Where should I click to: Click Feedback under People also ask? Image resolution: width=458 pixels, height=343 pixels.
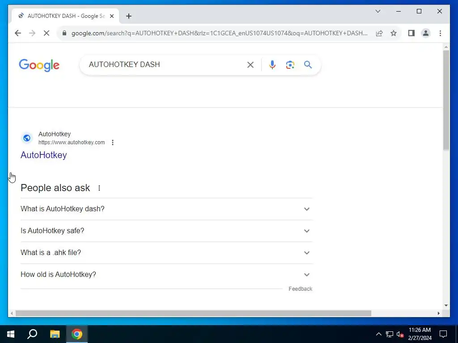[300, 289]
